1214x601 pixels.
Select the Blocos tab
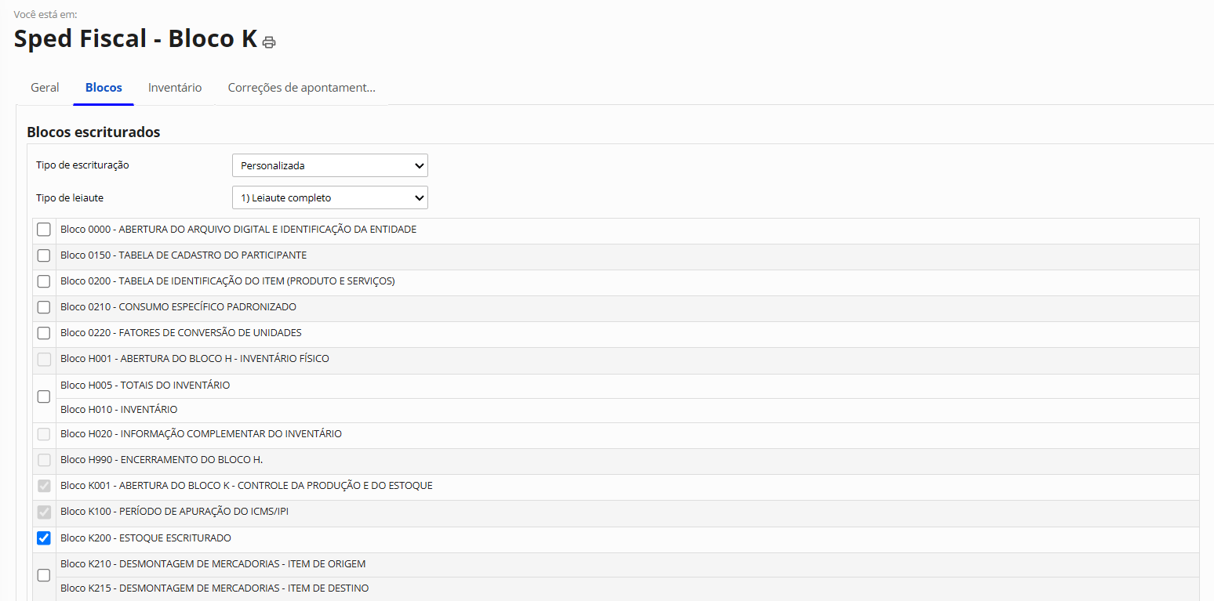tap(104, 88)
